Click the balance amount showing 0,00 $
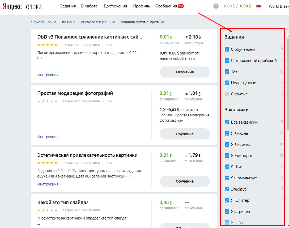 pyautogui.click(x=229, y=6)
